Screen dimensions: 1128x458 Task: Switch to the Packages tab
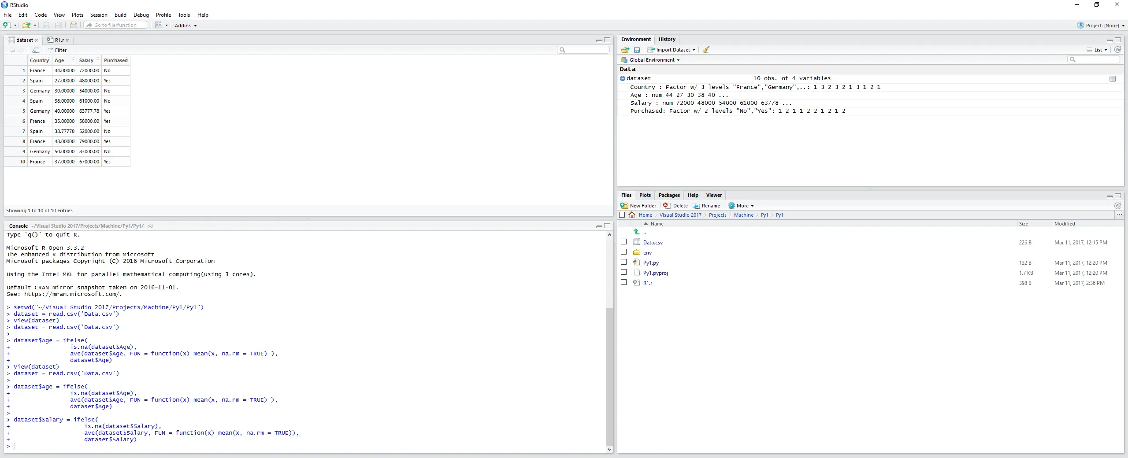click(669, 195)
